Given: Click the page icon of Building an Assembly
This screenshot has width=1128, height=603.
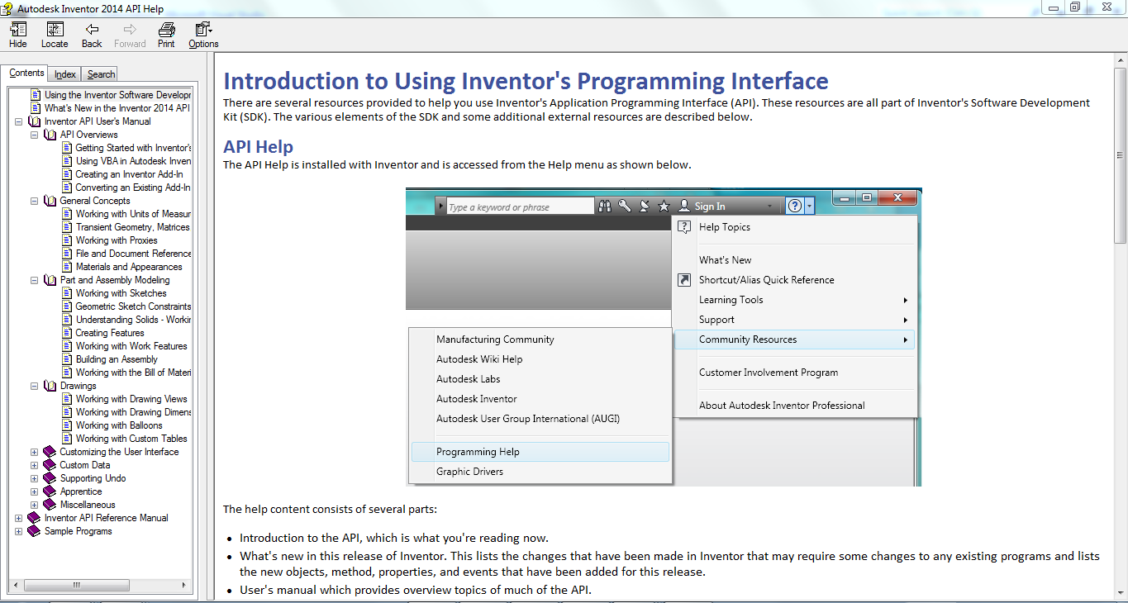Looking at the screenshot, I should pos(68,359).
